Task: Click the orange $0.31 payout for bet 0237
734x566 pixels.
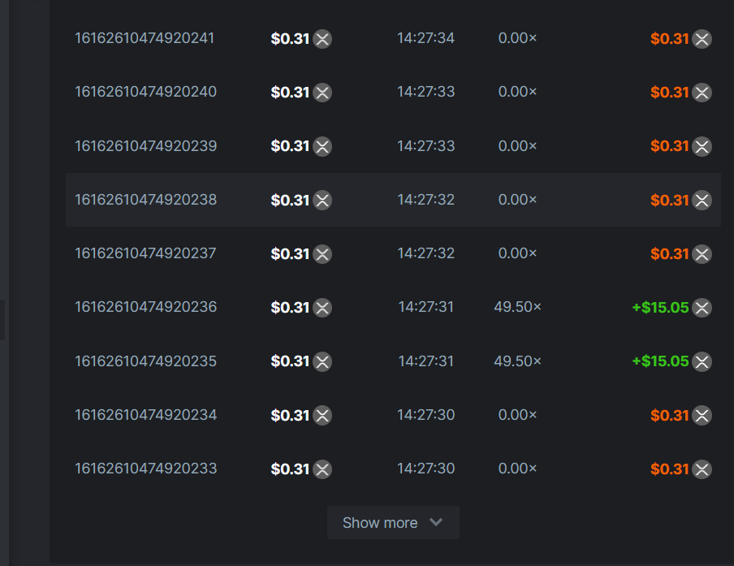Action: (x=669, y=253)
